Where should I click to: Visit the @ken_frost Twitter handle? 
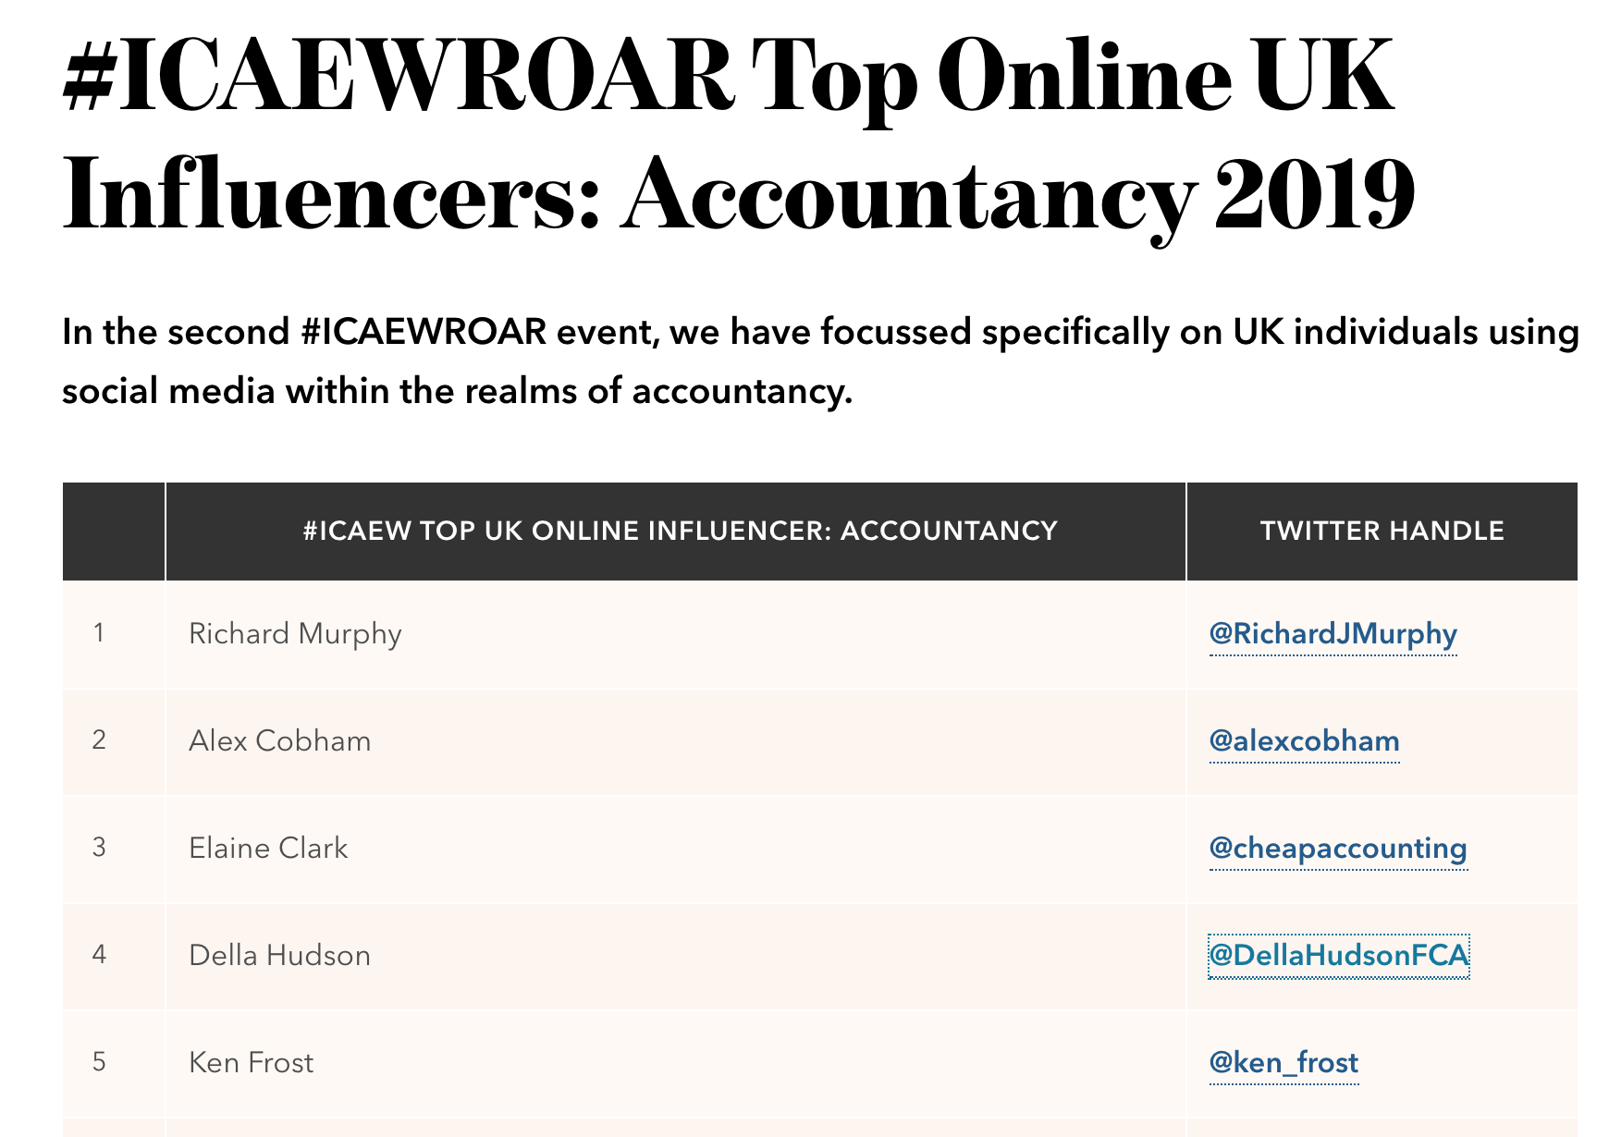click(1284, 1063)
